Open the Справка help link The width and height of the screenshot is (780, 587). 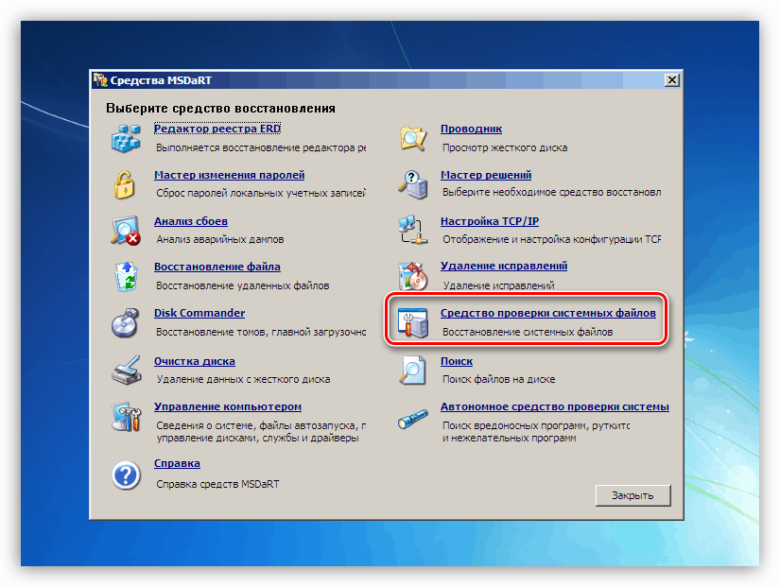click(177, 463)
